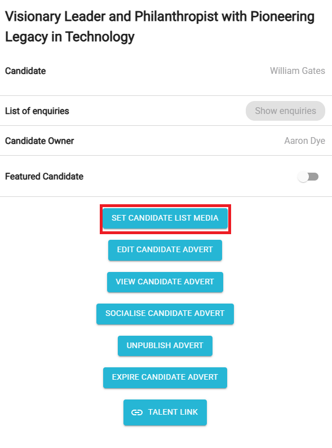This screenshot has height=448, width=332.
Task: Click the Unpublish Advert button
Action: (x=165, y=346)
